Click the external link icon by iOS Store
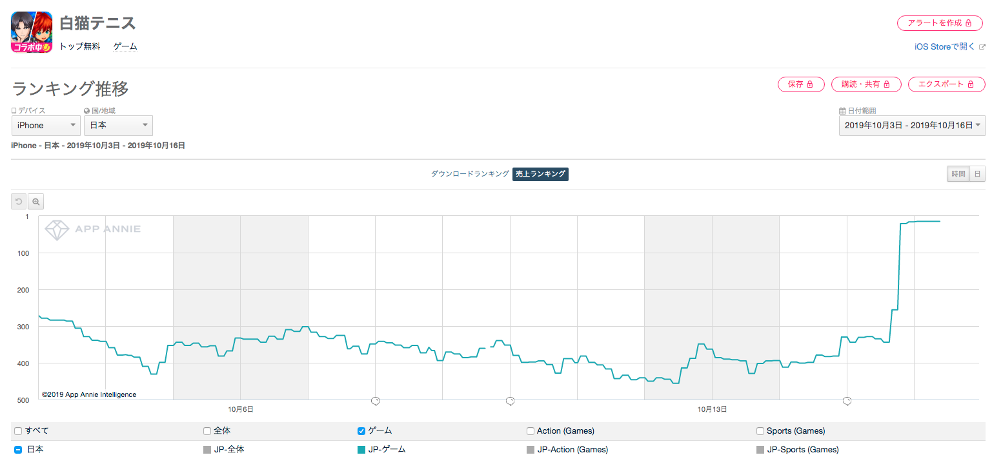Image resolution: width=992 pixels, height=473 pixels. [x=982, y=47]
